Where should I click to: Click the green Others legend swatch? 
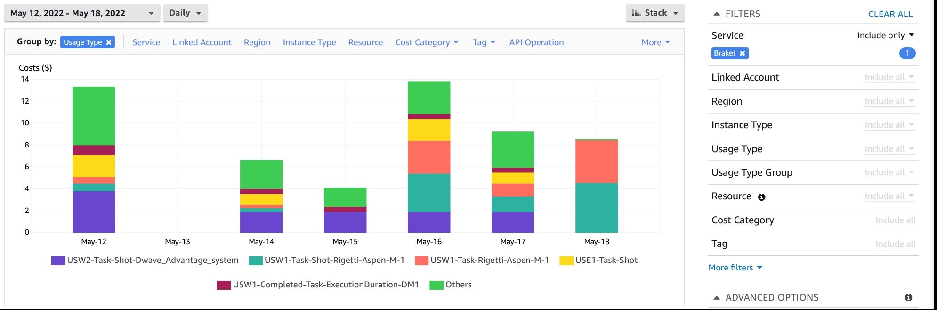click(436, 285)
